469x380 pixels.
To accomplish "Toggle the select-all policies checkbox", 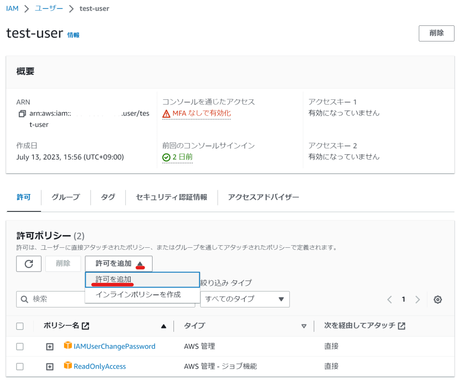I will (20, 326).
